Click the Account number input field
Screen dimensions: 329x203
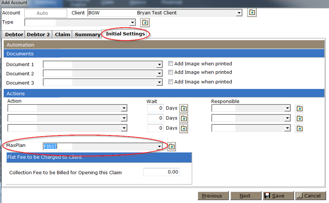pos(46,13)
